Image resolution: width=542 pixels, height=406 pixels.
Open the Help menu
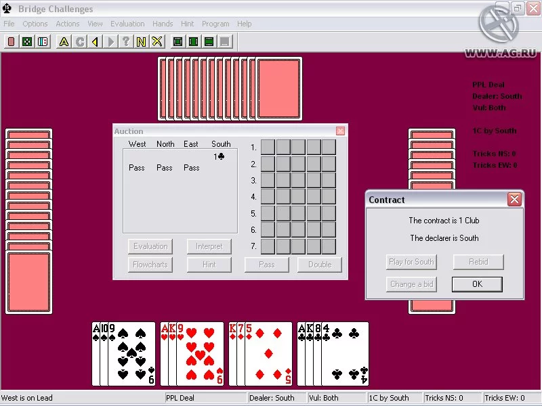245,24
